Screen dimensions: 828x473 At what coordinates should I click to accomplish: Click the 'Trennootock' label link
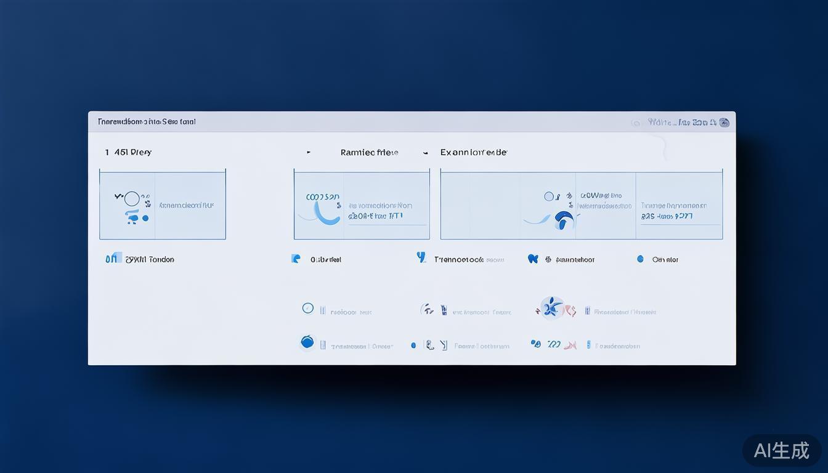pos(459,260)
